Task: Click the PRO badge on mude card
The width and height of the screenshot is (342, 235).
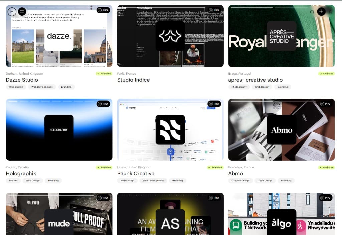Action: point(103,198)
